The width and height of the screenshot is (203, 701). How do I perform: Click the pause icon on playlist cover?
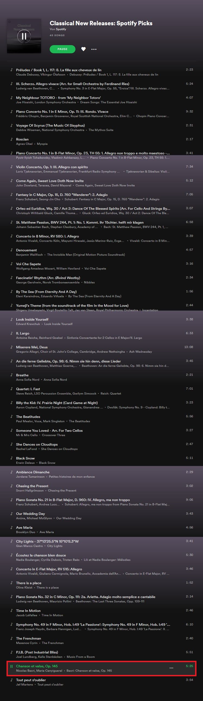[24, 36]
